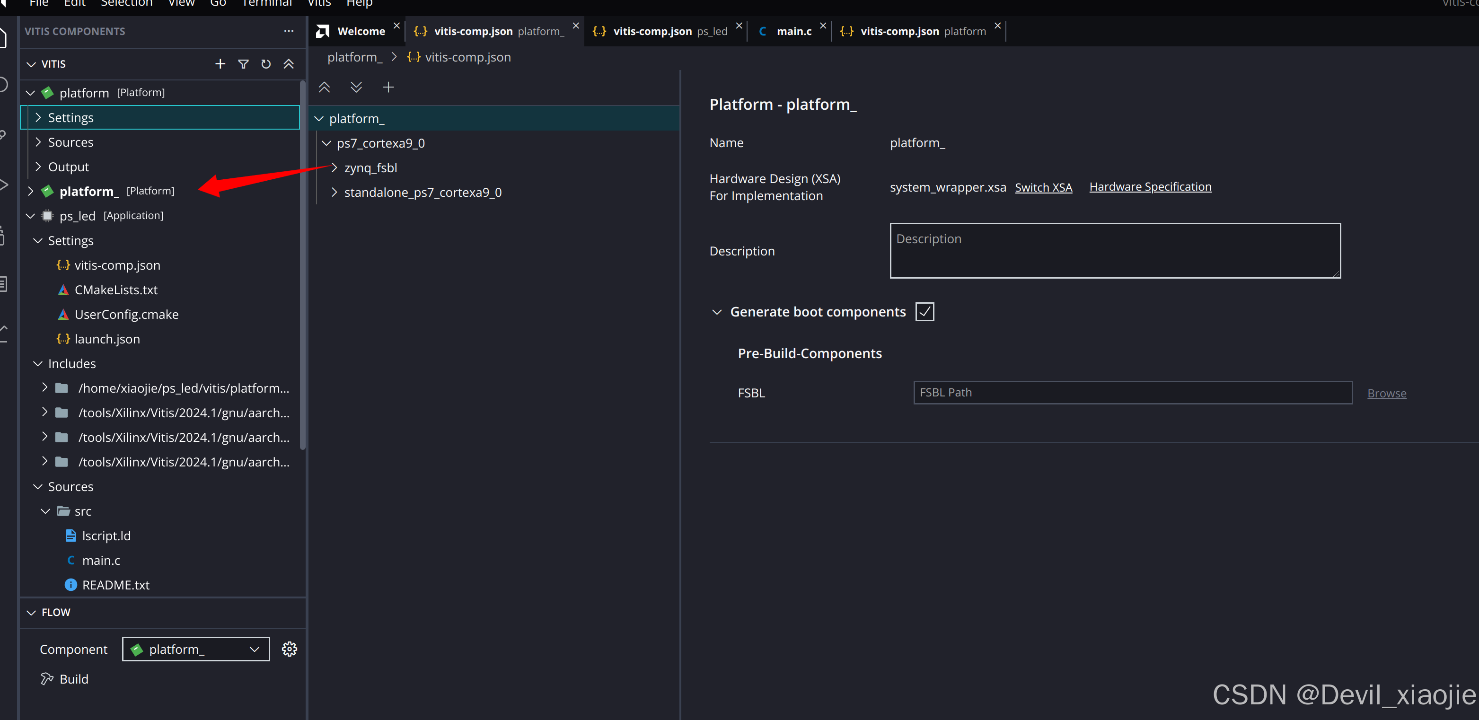Click the expand all double-chevron in editor tree
Screen dimensions: 1479x720
coord(356,87)
